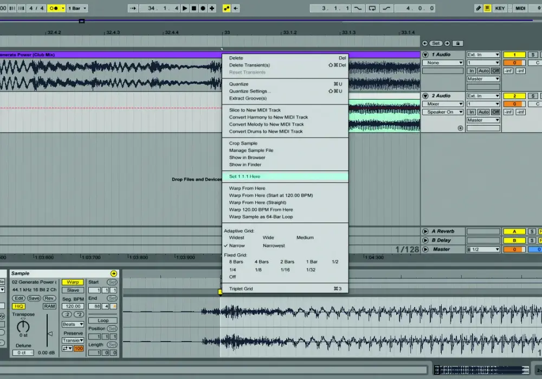Select Warp From Here menu item
542x379 pixels.
285,188
